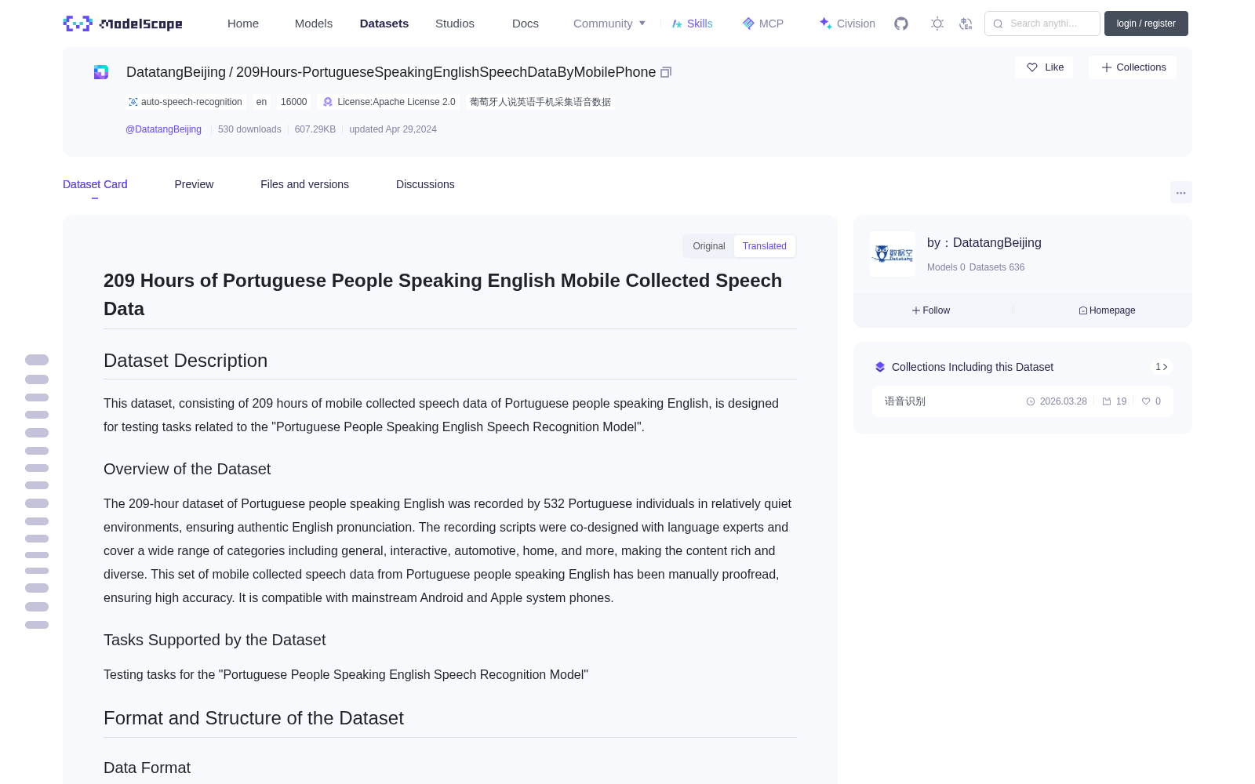Open the Files and versions tab
The image size is (1255, 784).
tap(304, 184)
